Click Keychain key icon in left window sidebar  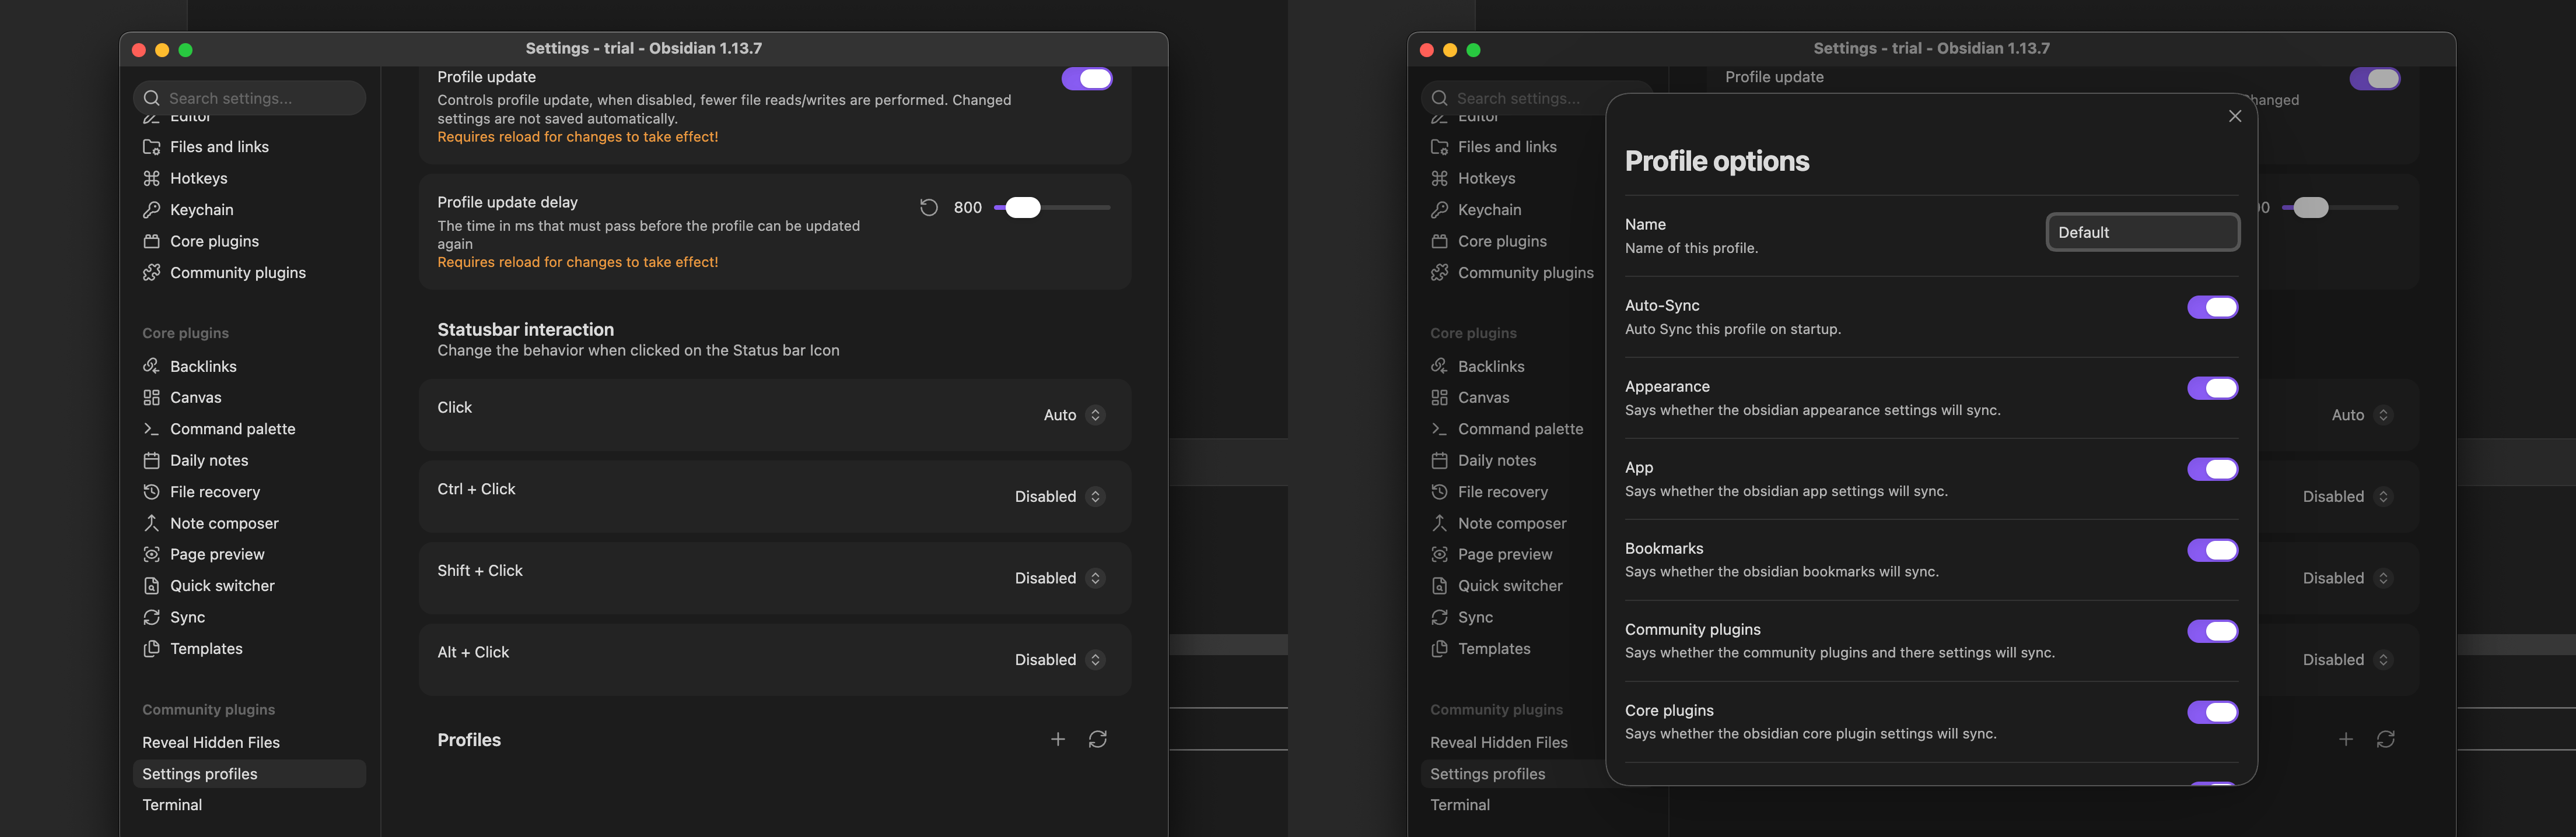coord(151,210)
